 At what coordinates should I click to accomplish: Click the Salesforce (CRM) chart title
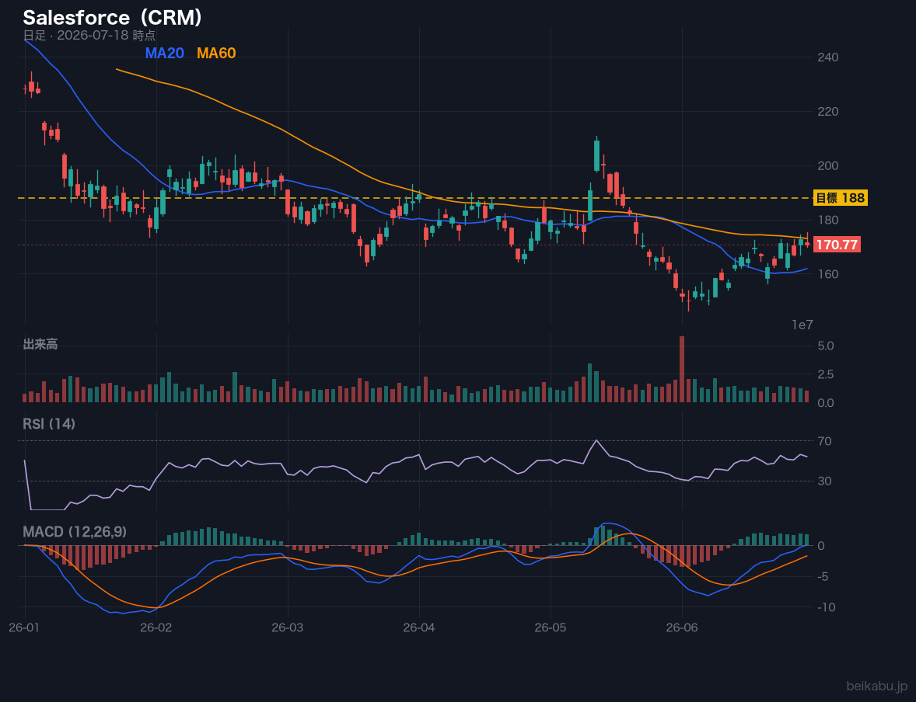pyautogui.click(x=113, y=18)
